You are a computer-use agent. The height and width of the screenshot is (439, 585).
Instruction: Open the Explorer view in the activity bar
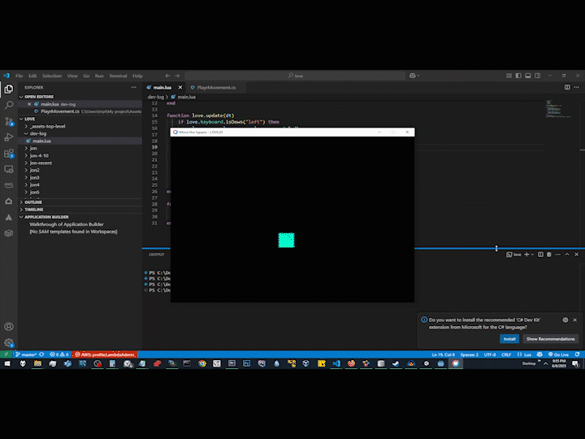9,89
